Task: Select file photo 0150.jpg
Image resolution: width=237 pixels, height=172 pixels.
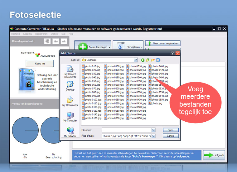Action: 92,118
